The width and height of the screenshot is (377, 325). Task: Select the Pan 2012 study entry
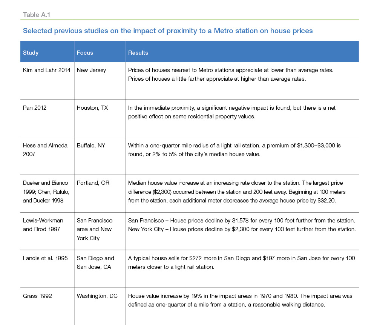tap(35, 108)
